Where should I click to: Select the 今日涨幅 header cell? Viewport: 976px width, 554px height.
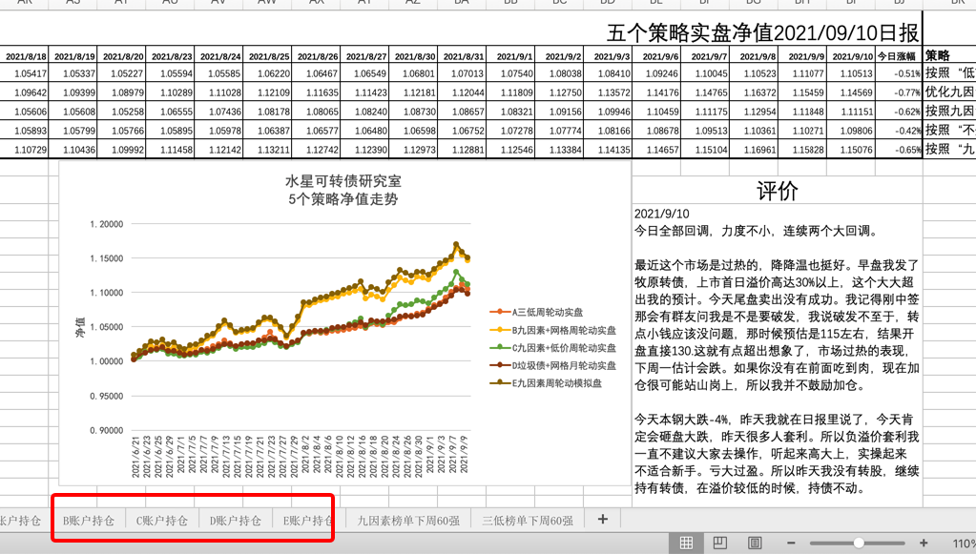[898, 56]
